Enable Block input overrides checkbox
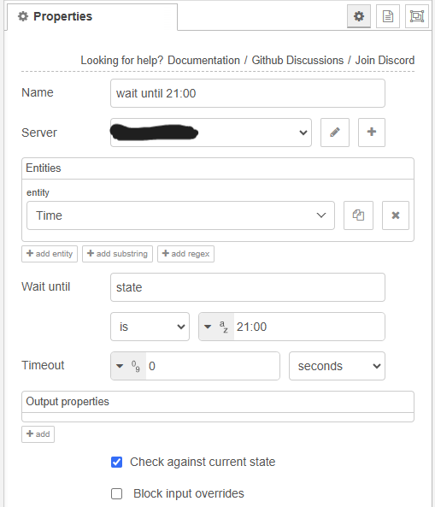The width and height of the screenshot is (435, 507). 117,493
